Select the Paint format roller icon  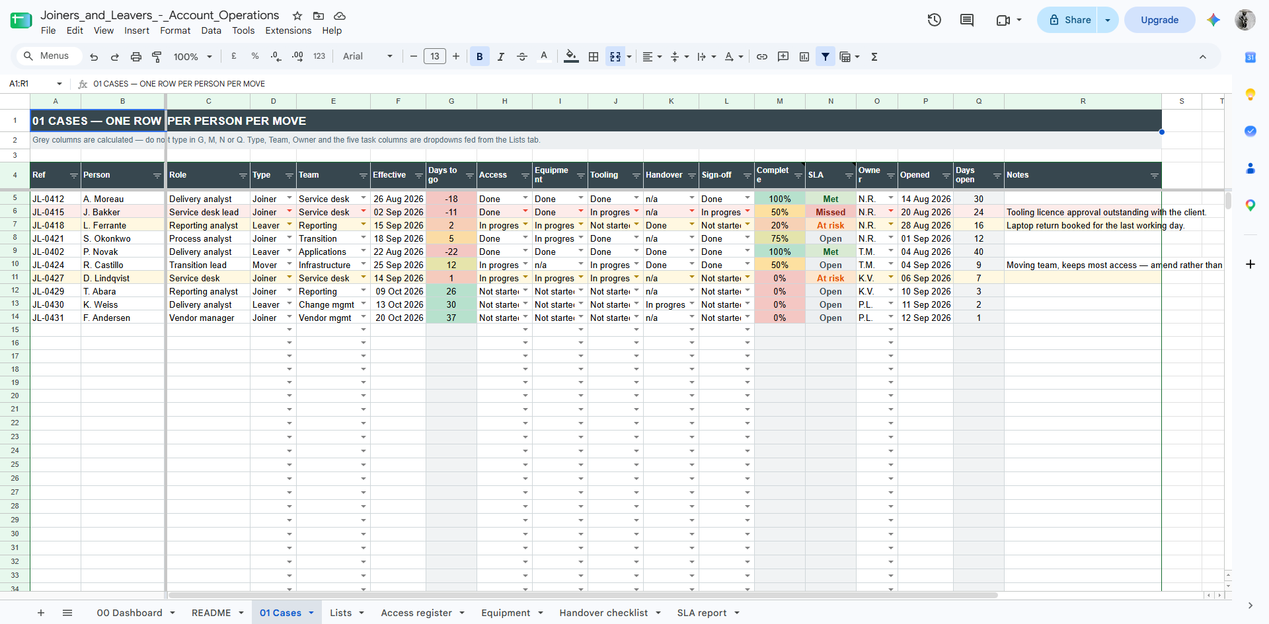(x=157, y=57)
